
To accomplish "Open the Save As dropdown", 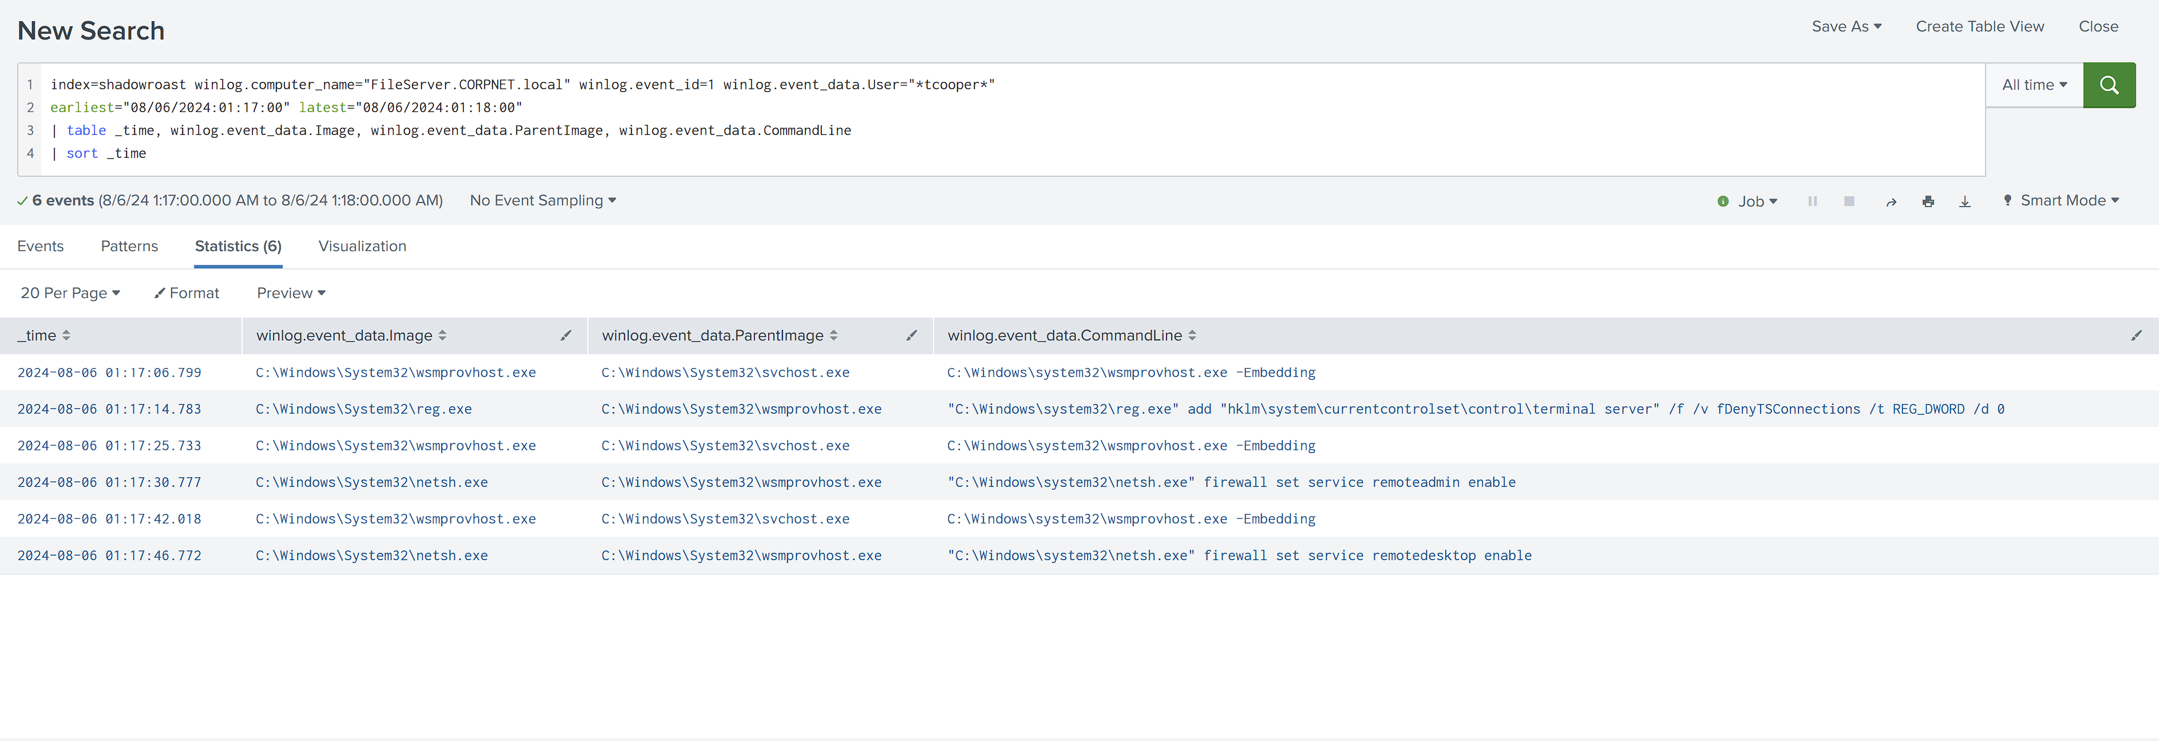I will pos(1846,27).
